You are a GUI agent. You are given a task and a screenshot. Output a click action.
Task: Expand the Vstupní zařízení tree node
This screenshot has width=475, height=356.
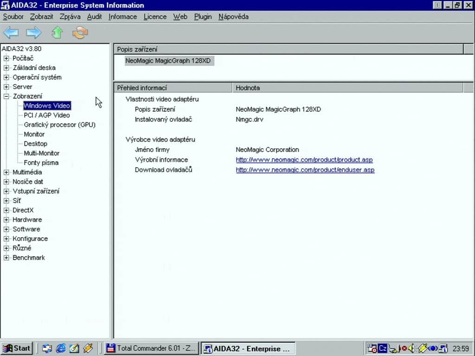tap(6, 191)
